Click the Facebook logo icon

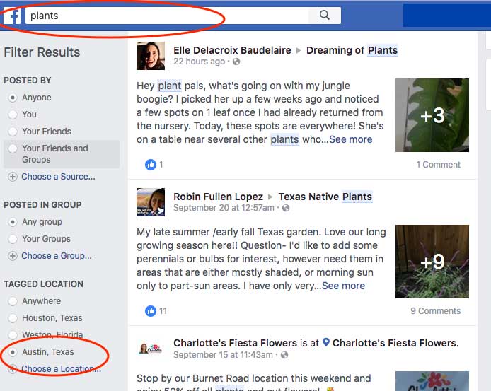tap(12, 16)
